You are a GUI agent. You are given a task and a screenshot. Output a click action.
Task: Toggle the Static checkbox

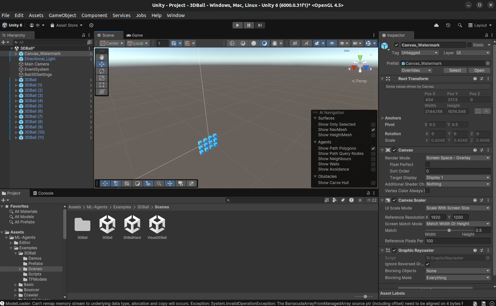click(469, 45)
